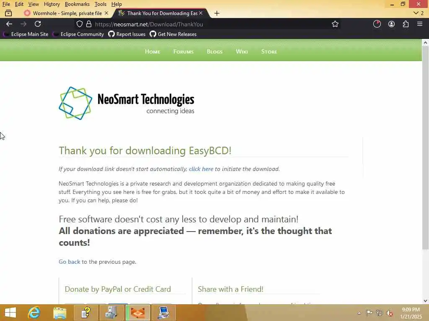Click the page scrollbar down arrow
This screenshot has width=429, height=321.
click(x=425, y=301)
